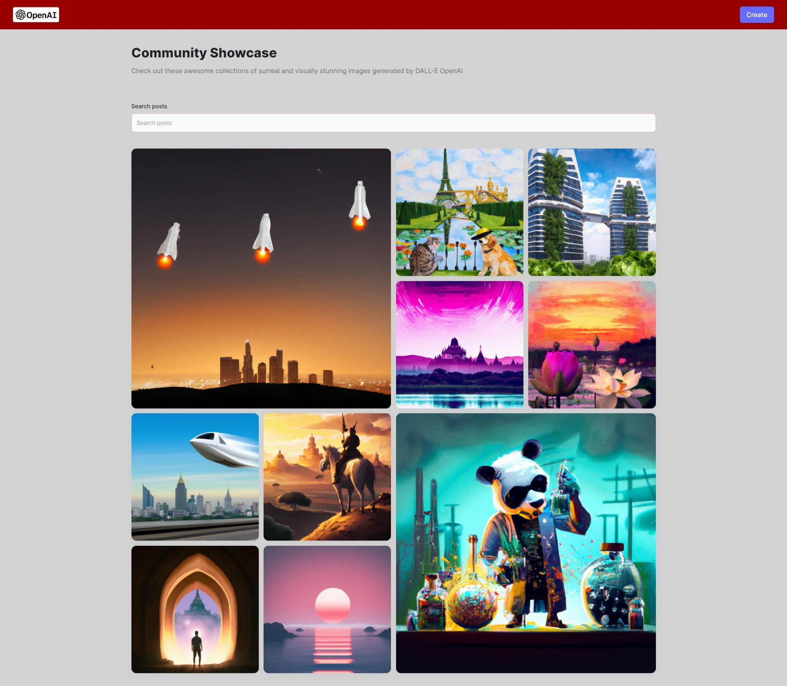Click the Community Showcase heading

click(x=204, y=53)
